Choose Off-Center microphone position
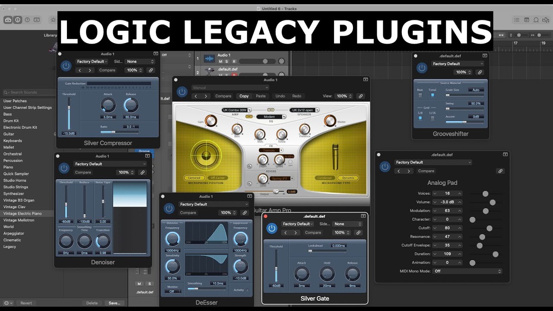This screenshot has width=553, height=311. (x=217, y=178)
